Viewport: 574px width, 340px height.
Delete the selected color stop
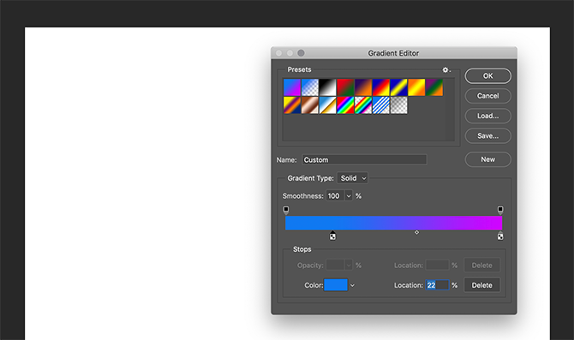pos(481,285)
